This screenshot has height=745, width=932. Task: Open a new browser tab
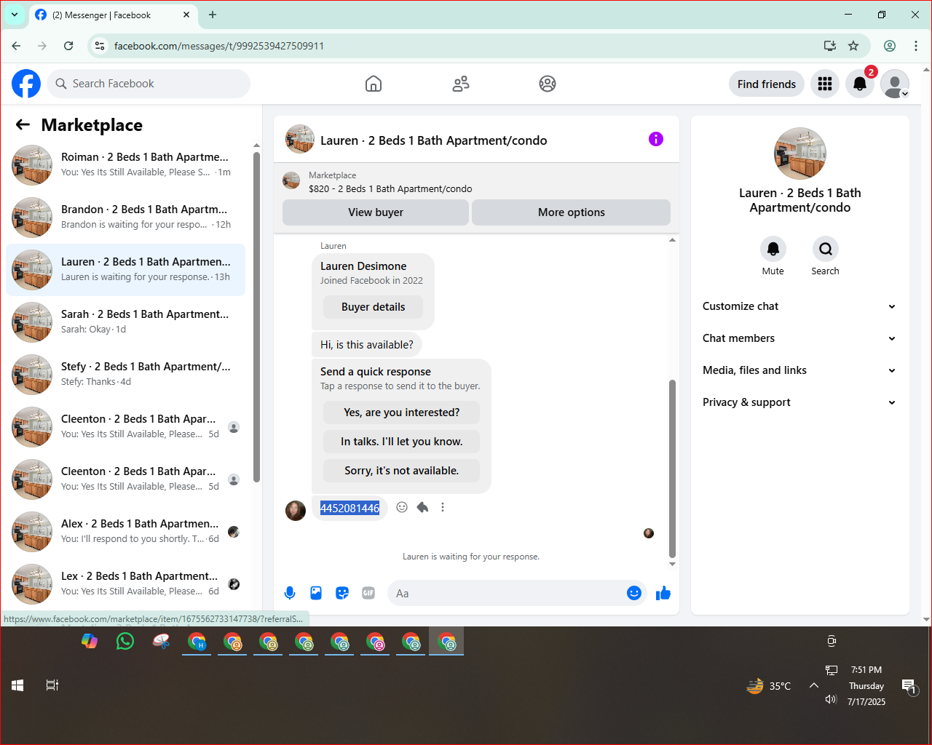[213, 15]
